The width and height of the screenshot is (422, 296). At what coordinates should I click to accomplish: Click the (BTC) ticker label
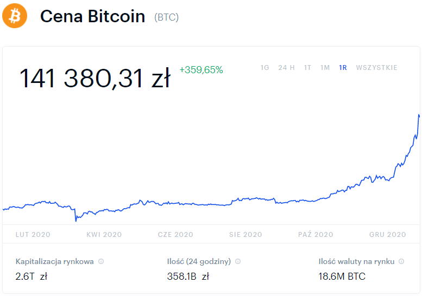pyautogui.click(x=167, y=17)
